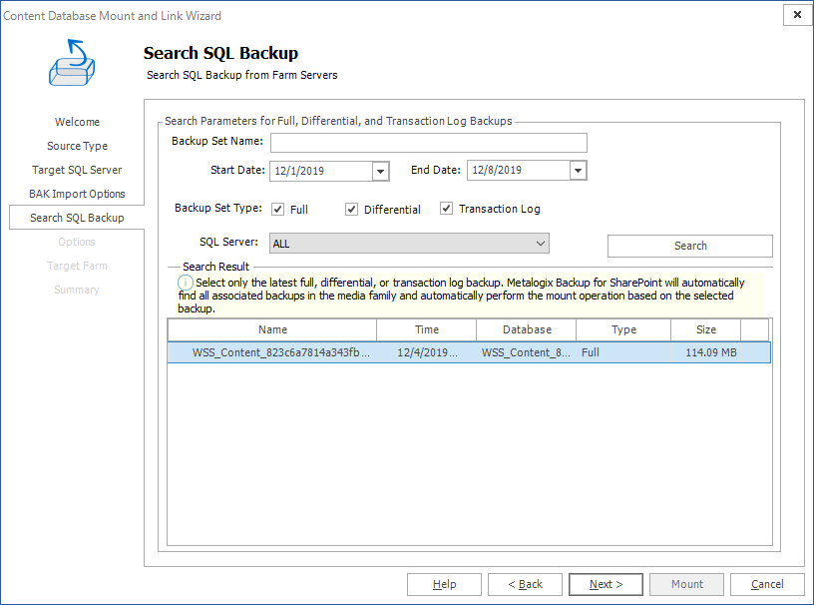Sort results by Name column header
This screenshot has width=814, height=605.
pos(272,329)
